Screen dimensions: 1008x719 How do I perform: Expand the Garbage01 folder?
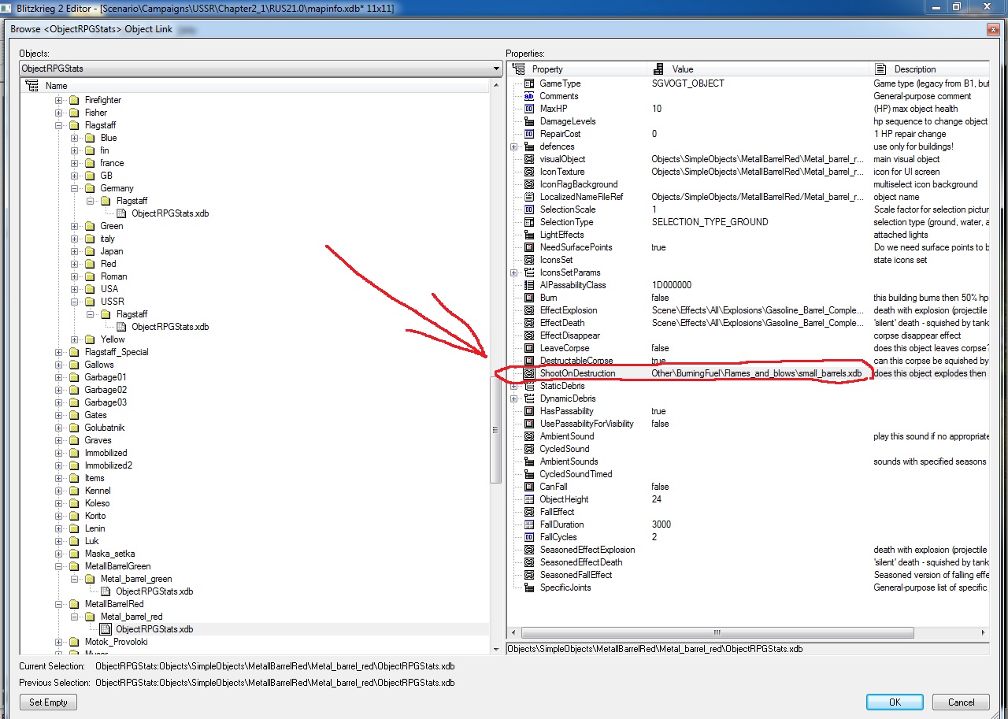tap(58, 377)
